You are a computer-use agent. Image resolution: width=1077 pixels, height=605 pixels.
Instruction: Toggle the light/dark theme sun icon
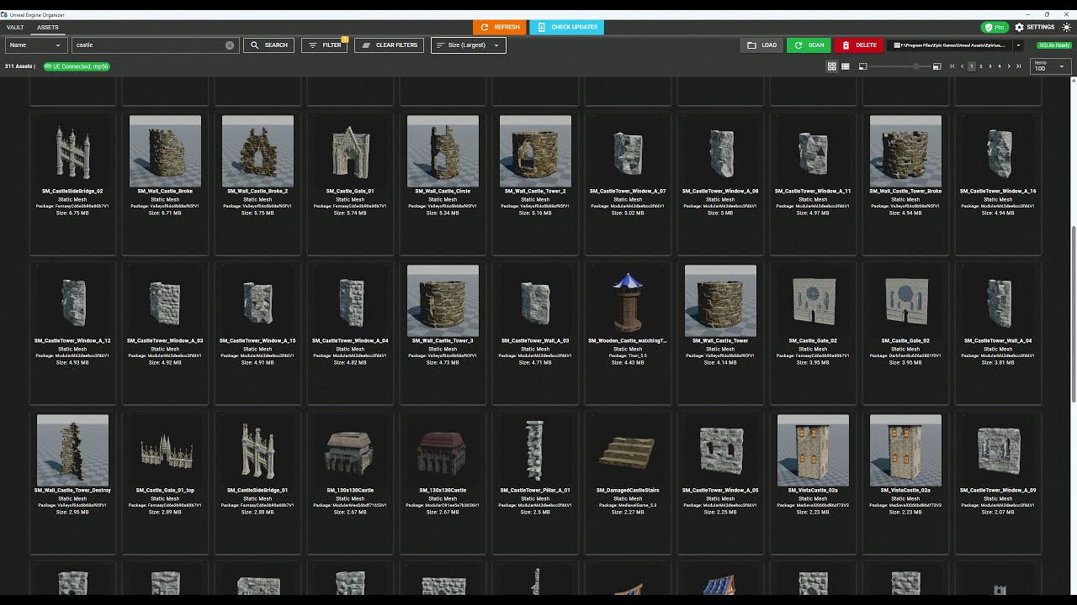(1067, 27)
